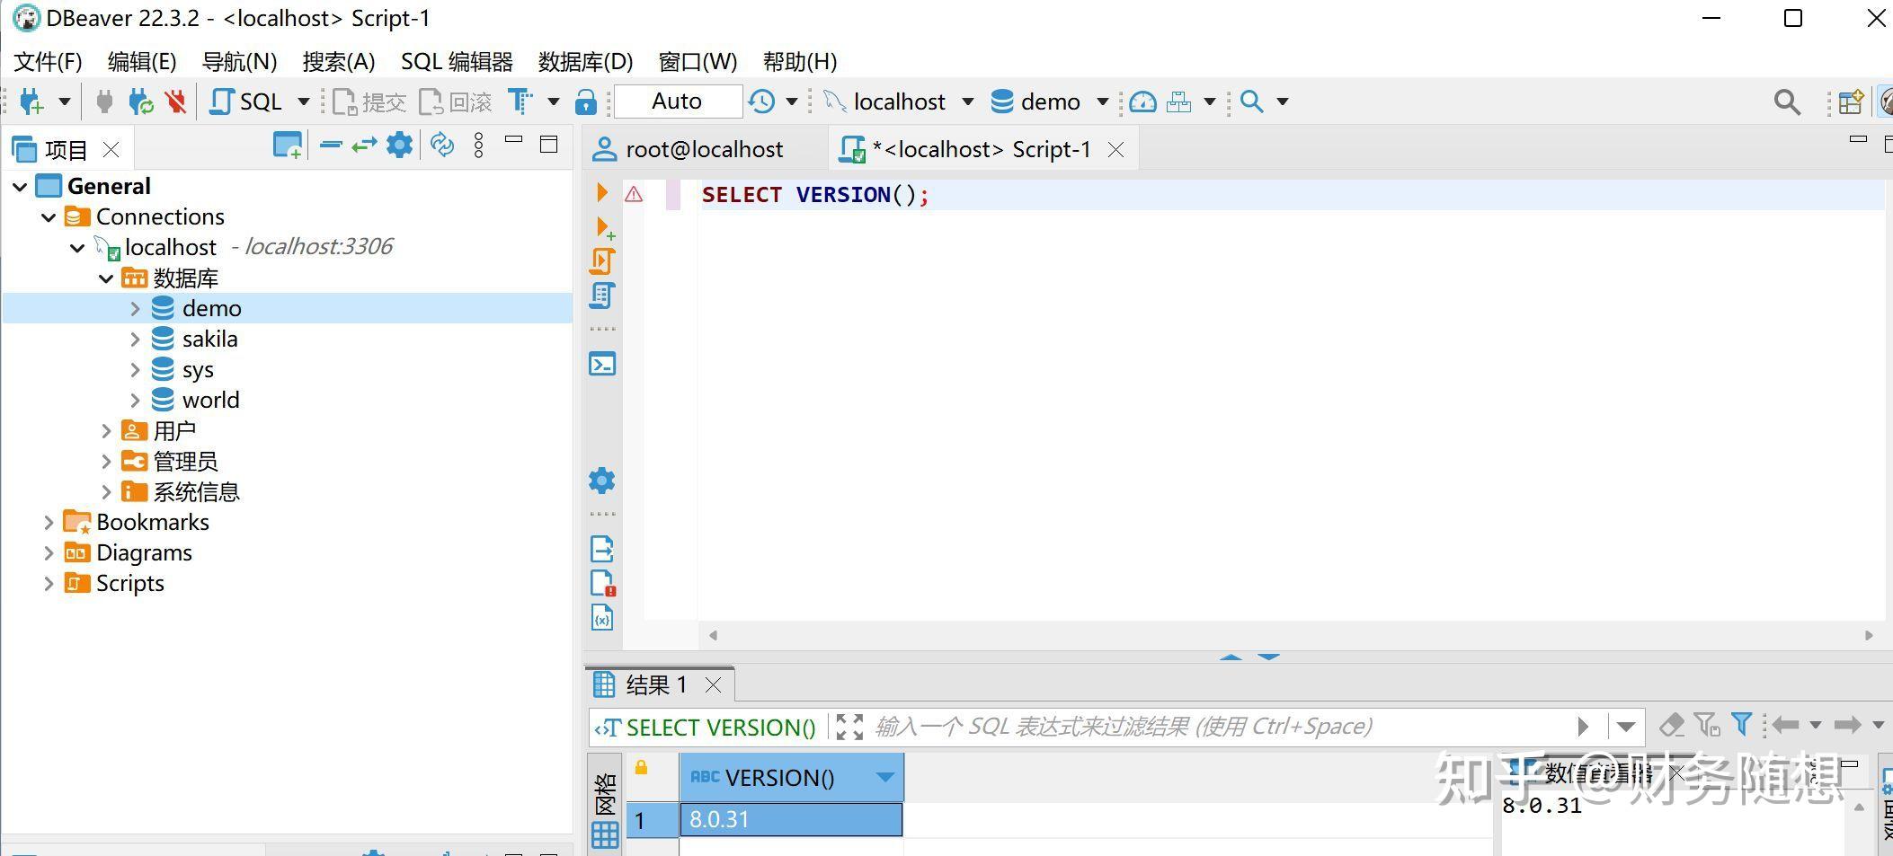Click the blue magnifier search icon
1893x856 pixels.
tap(1251, 101)
